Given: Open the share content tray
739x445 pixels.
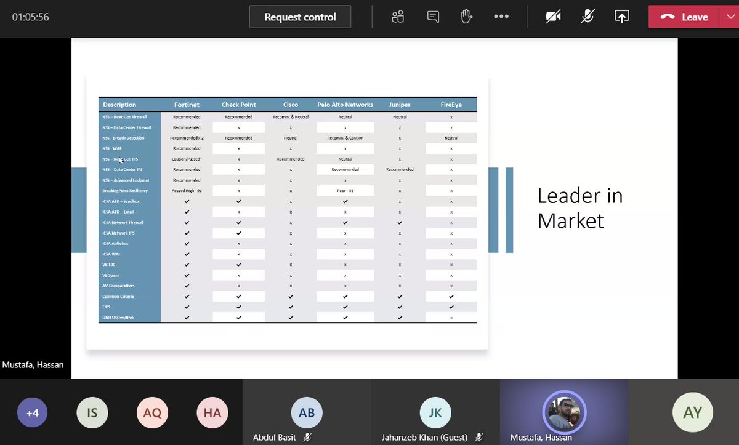Looking at the screenshot, I should tap(622, 17).
